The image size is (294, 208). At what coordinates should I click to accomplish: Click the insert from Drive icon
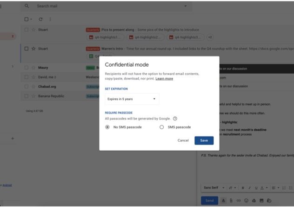tap(254, 201)
